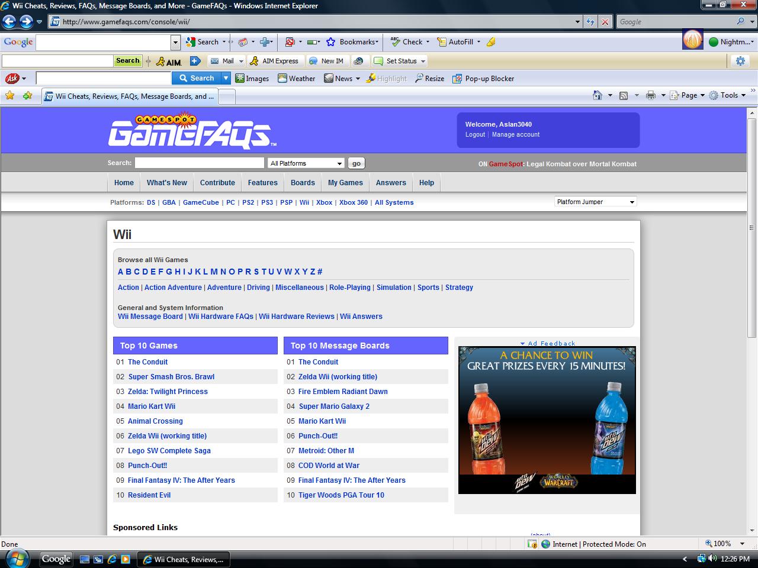Select Xbox 360 in the Platforms list
The width and height of the screenshot is (758, 568).
point(354,202)
